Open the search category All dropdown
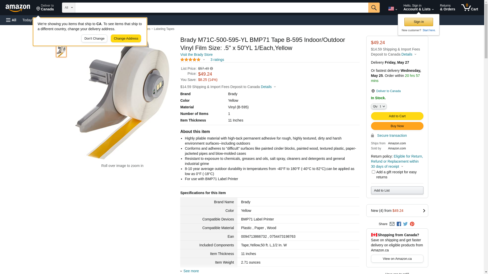 (x=68, y=8)
